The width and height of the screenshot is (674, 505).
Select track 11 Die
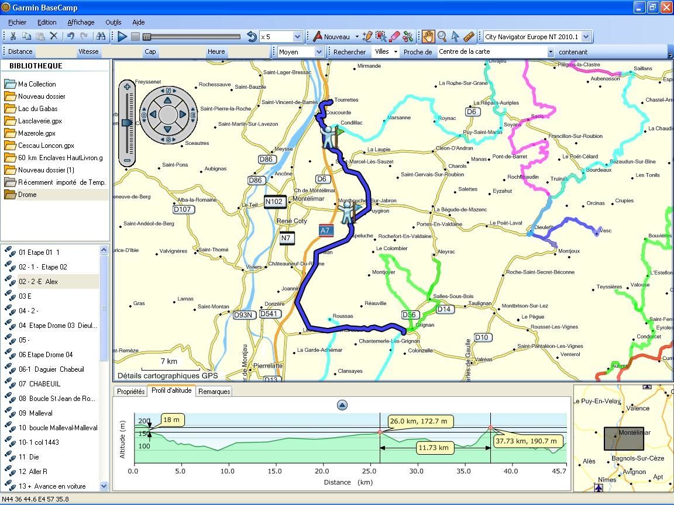(x=29, y=457)
